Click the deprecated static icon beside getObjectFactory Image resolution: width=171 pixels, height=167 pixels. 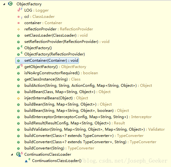pos(20,66)
